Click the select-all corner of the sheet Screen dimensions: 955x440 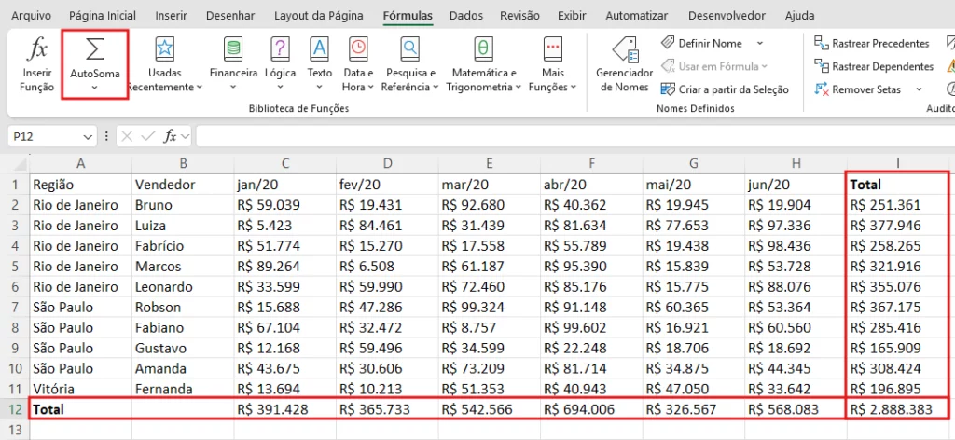pyautogui.click(x=19, y=163)
